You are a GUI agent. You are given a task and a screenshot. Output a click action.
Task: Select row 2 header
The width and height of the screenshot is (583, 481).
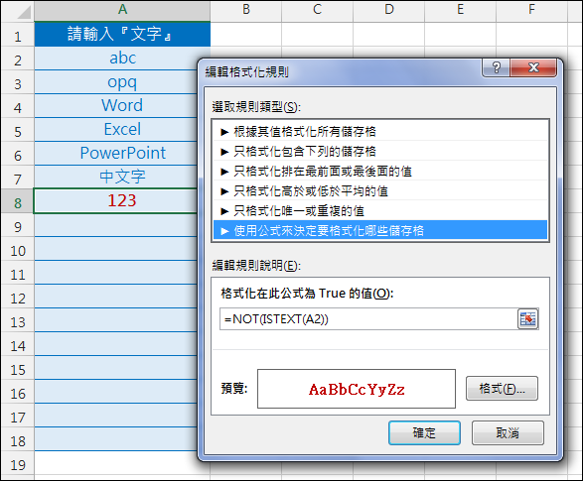pyautogui.click(x=18, y=60)
